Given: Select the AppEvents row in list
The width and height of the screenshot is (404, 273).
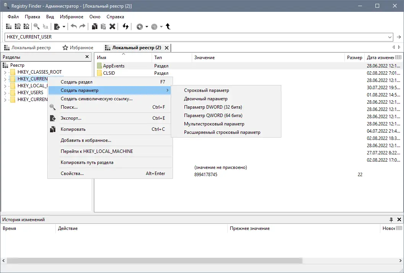Looking at the screenshot, I should tap(249, 66).
